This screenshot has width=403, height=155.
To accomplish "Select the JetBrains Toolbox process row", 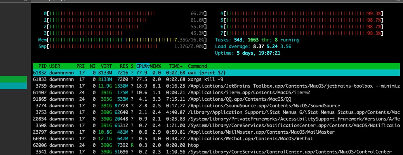I will [216, 86].
